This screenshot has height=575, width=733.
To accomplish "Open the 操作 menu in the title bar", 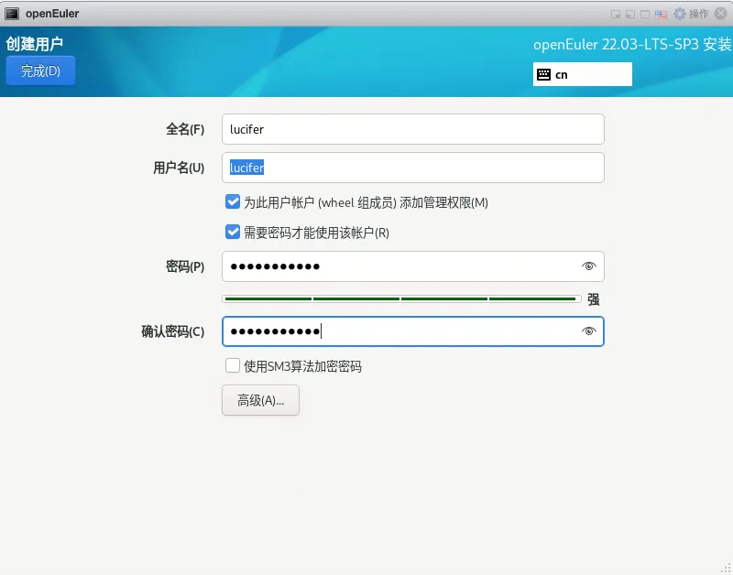I will [700, 14].
